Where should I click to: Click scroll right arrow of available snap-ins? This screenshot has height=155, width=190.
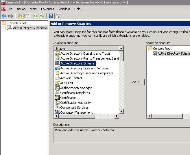(117, 116)
